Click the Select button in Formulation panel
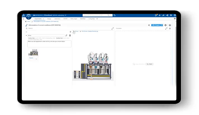 tap(150, 64)
